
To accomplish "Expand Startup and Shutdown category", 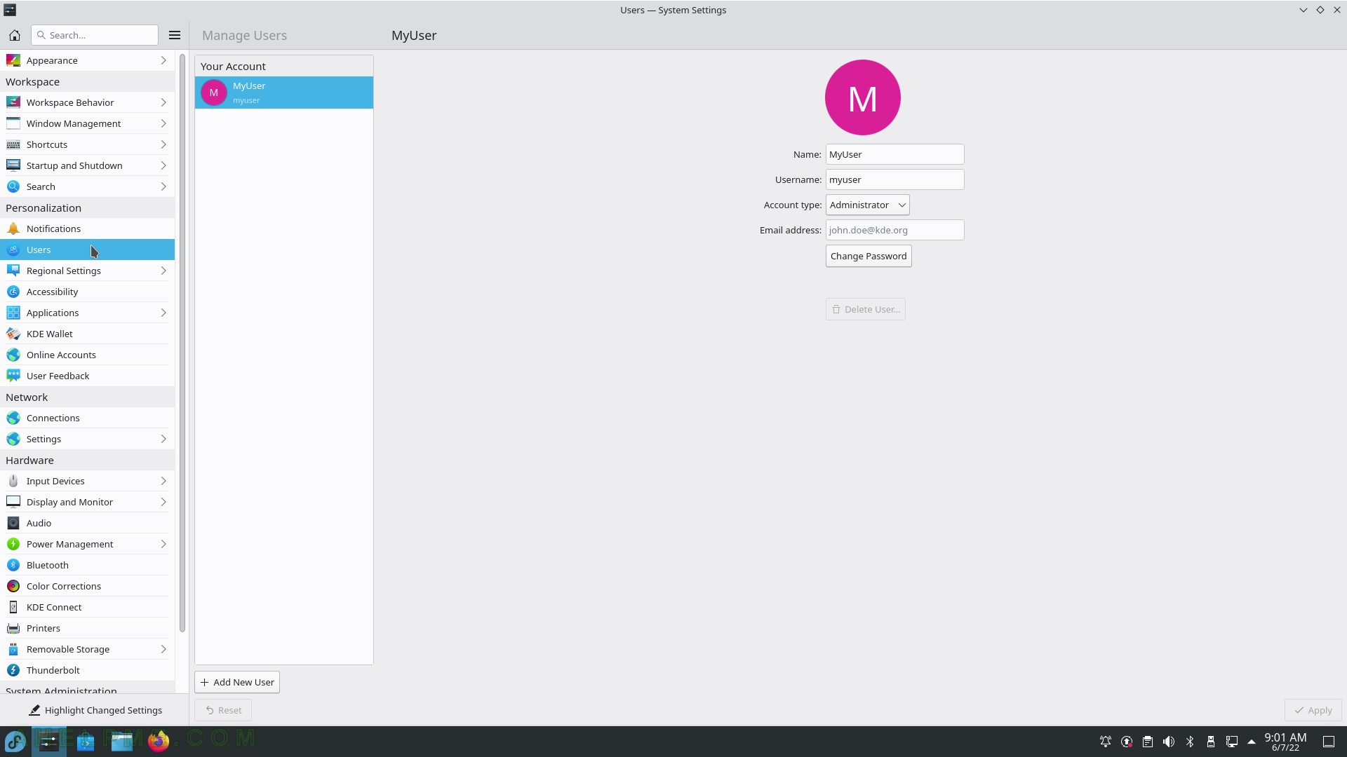I will coord(87,165).
